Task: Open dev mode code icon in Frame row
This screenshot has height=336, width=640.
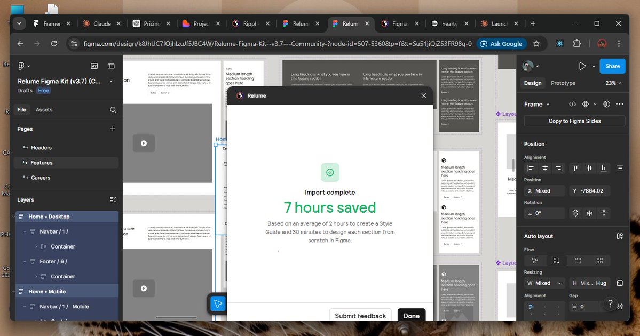Action: 572,104
